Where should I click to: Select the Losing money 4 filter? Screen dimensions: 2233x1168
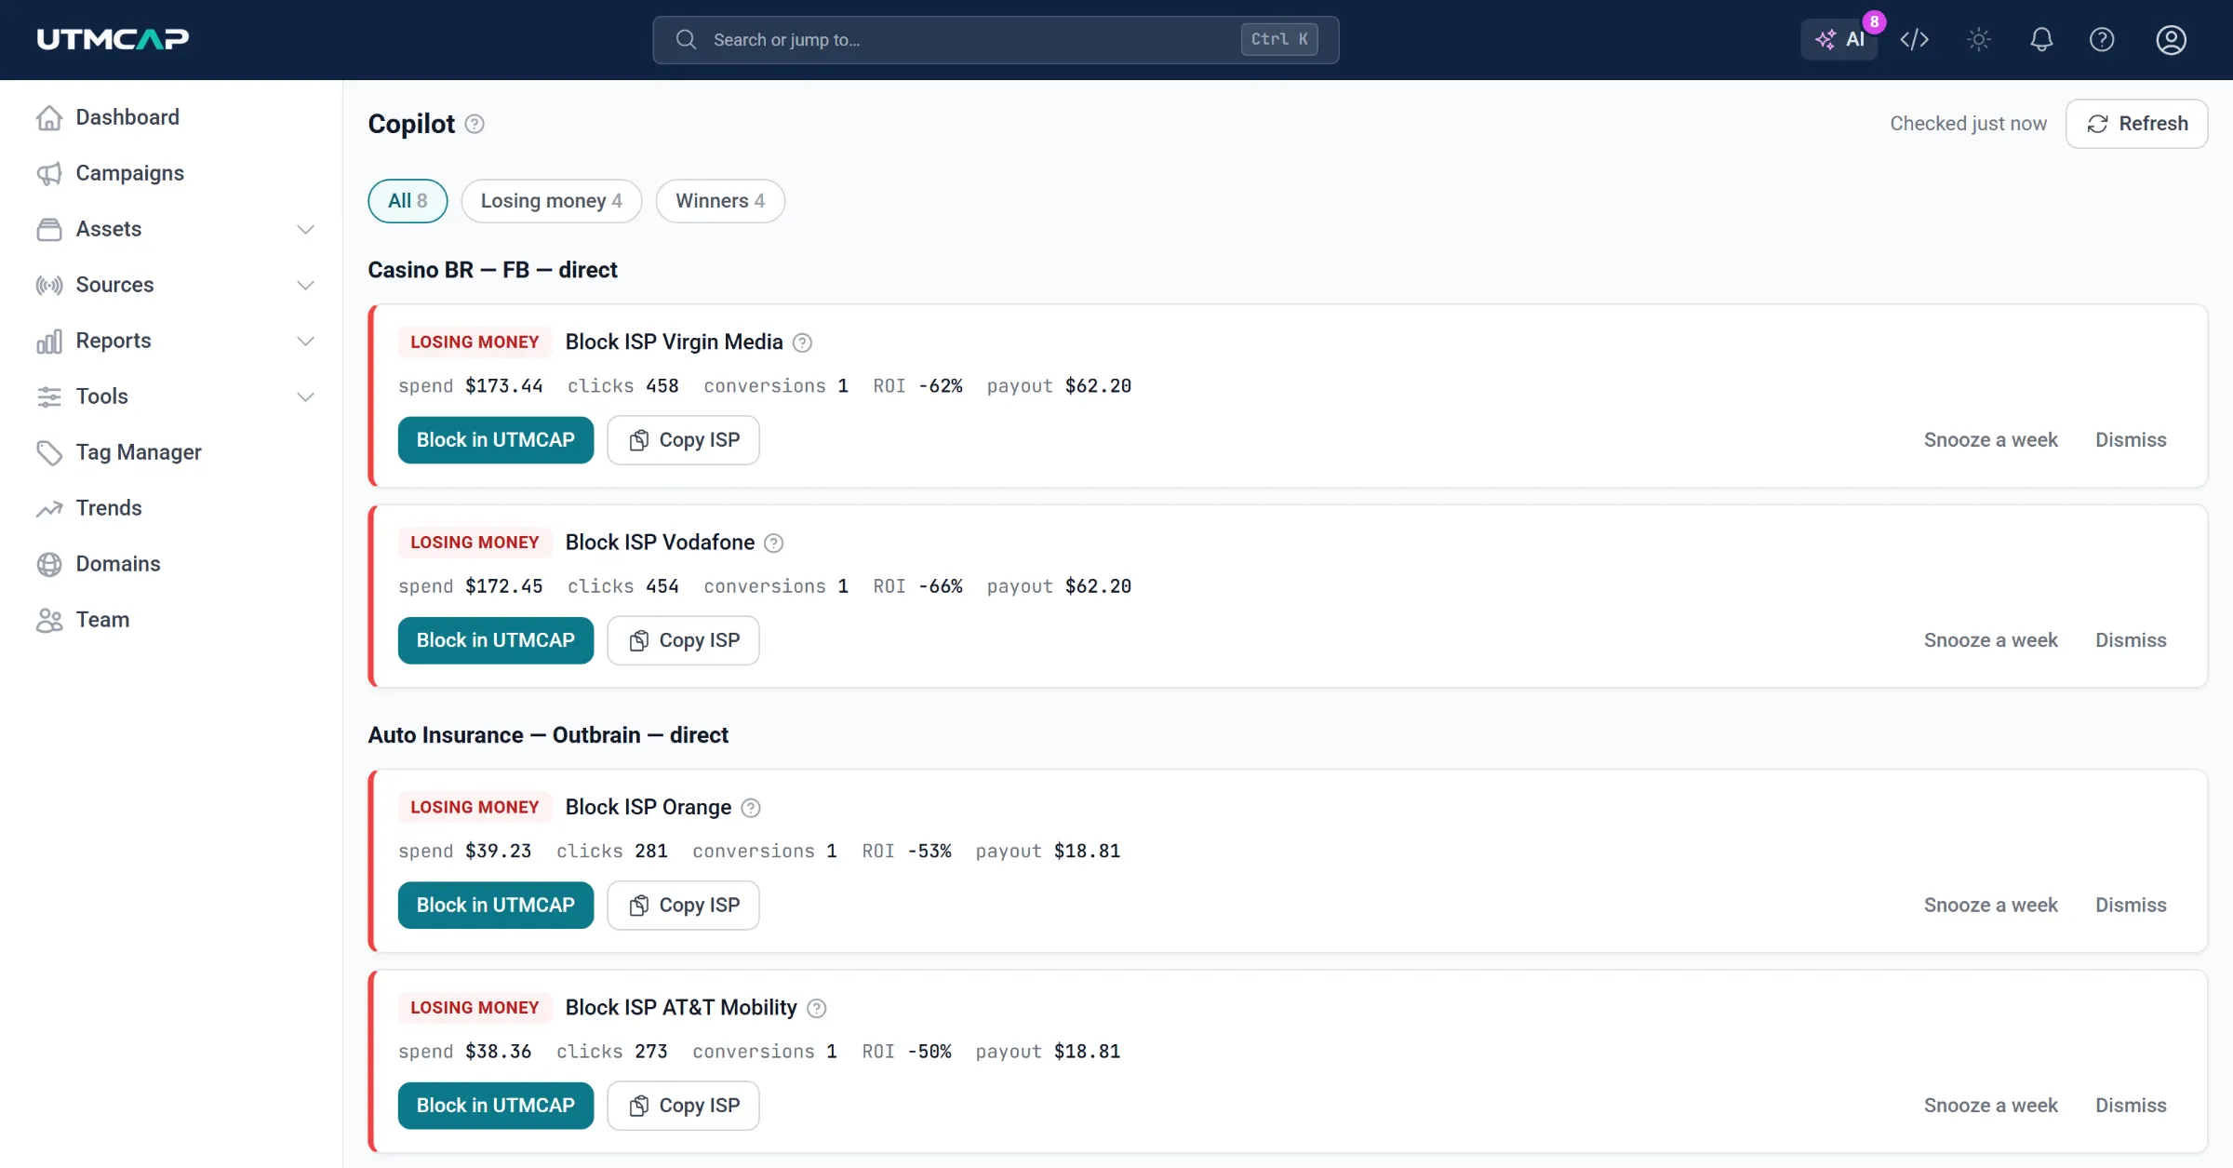551,201
